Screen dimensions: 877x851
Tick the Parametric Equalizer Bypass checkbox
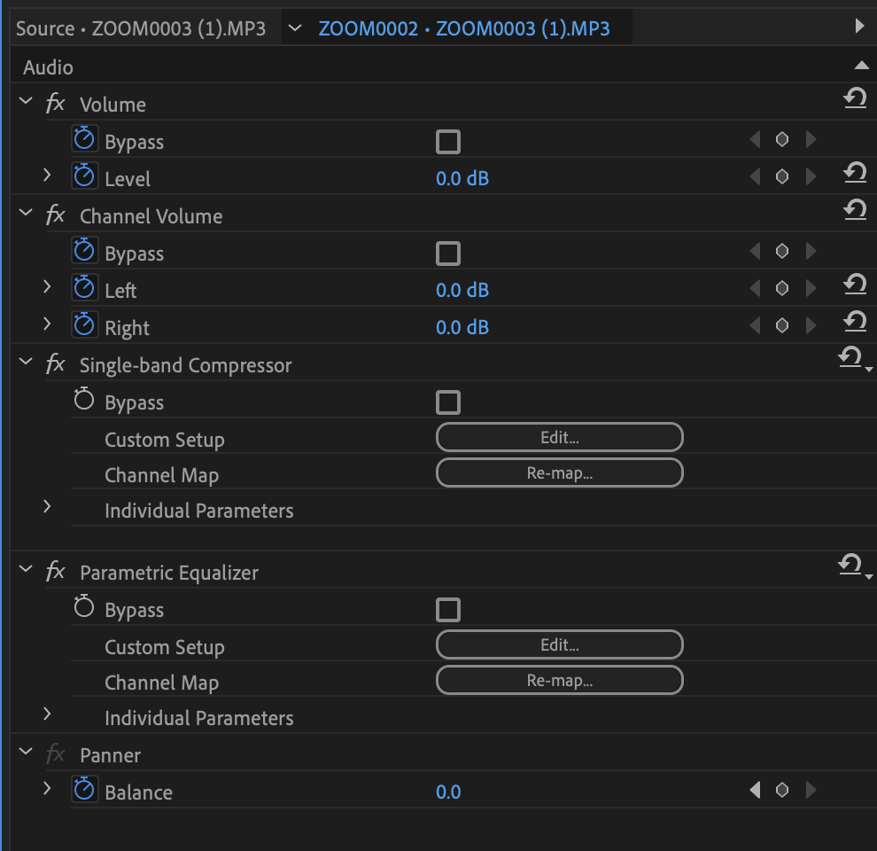coord(448,610)
